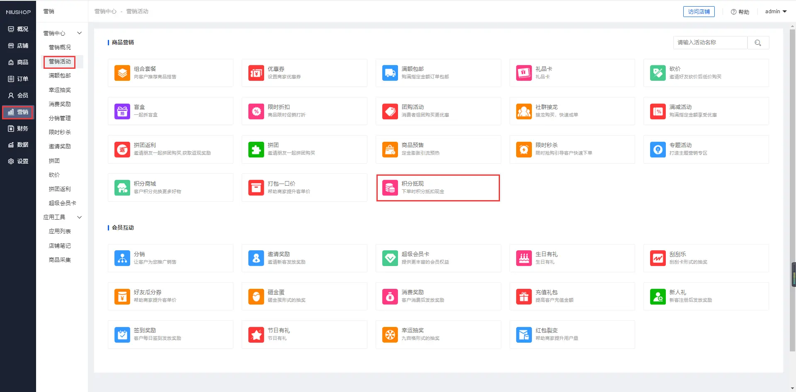The height and width of the screenshot is (392, 796).
Task: Open the 优惠券 coupon icon
Action: pyautogui.click(x=256, y=73)
